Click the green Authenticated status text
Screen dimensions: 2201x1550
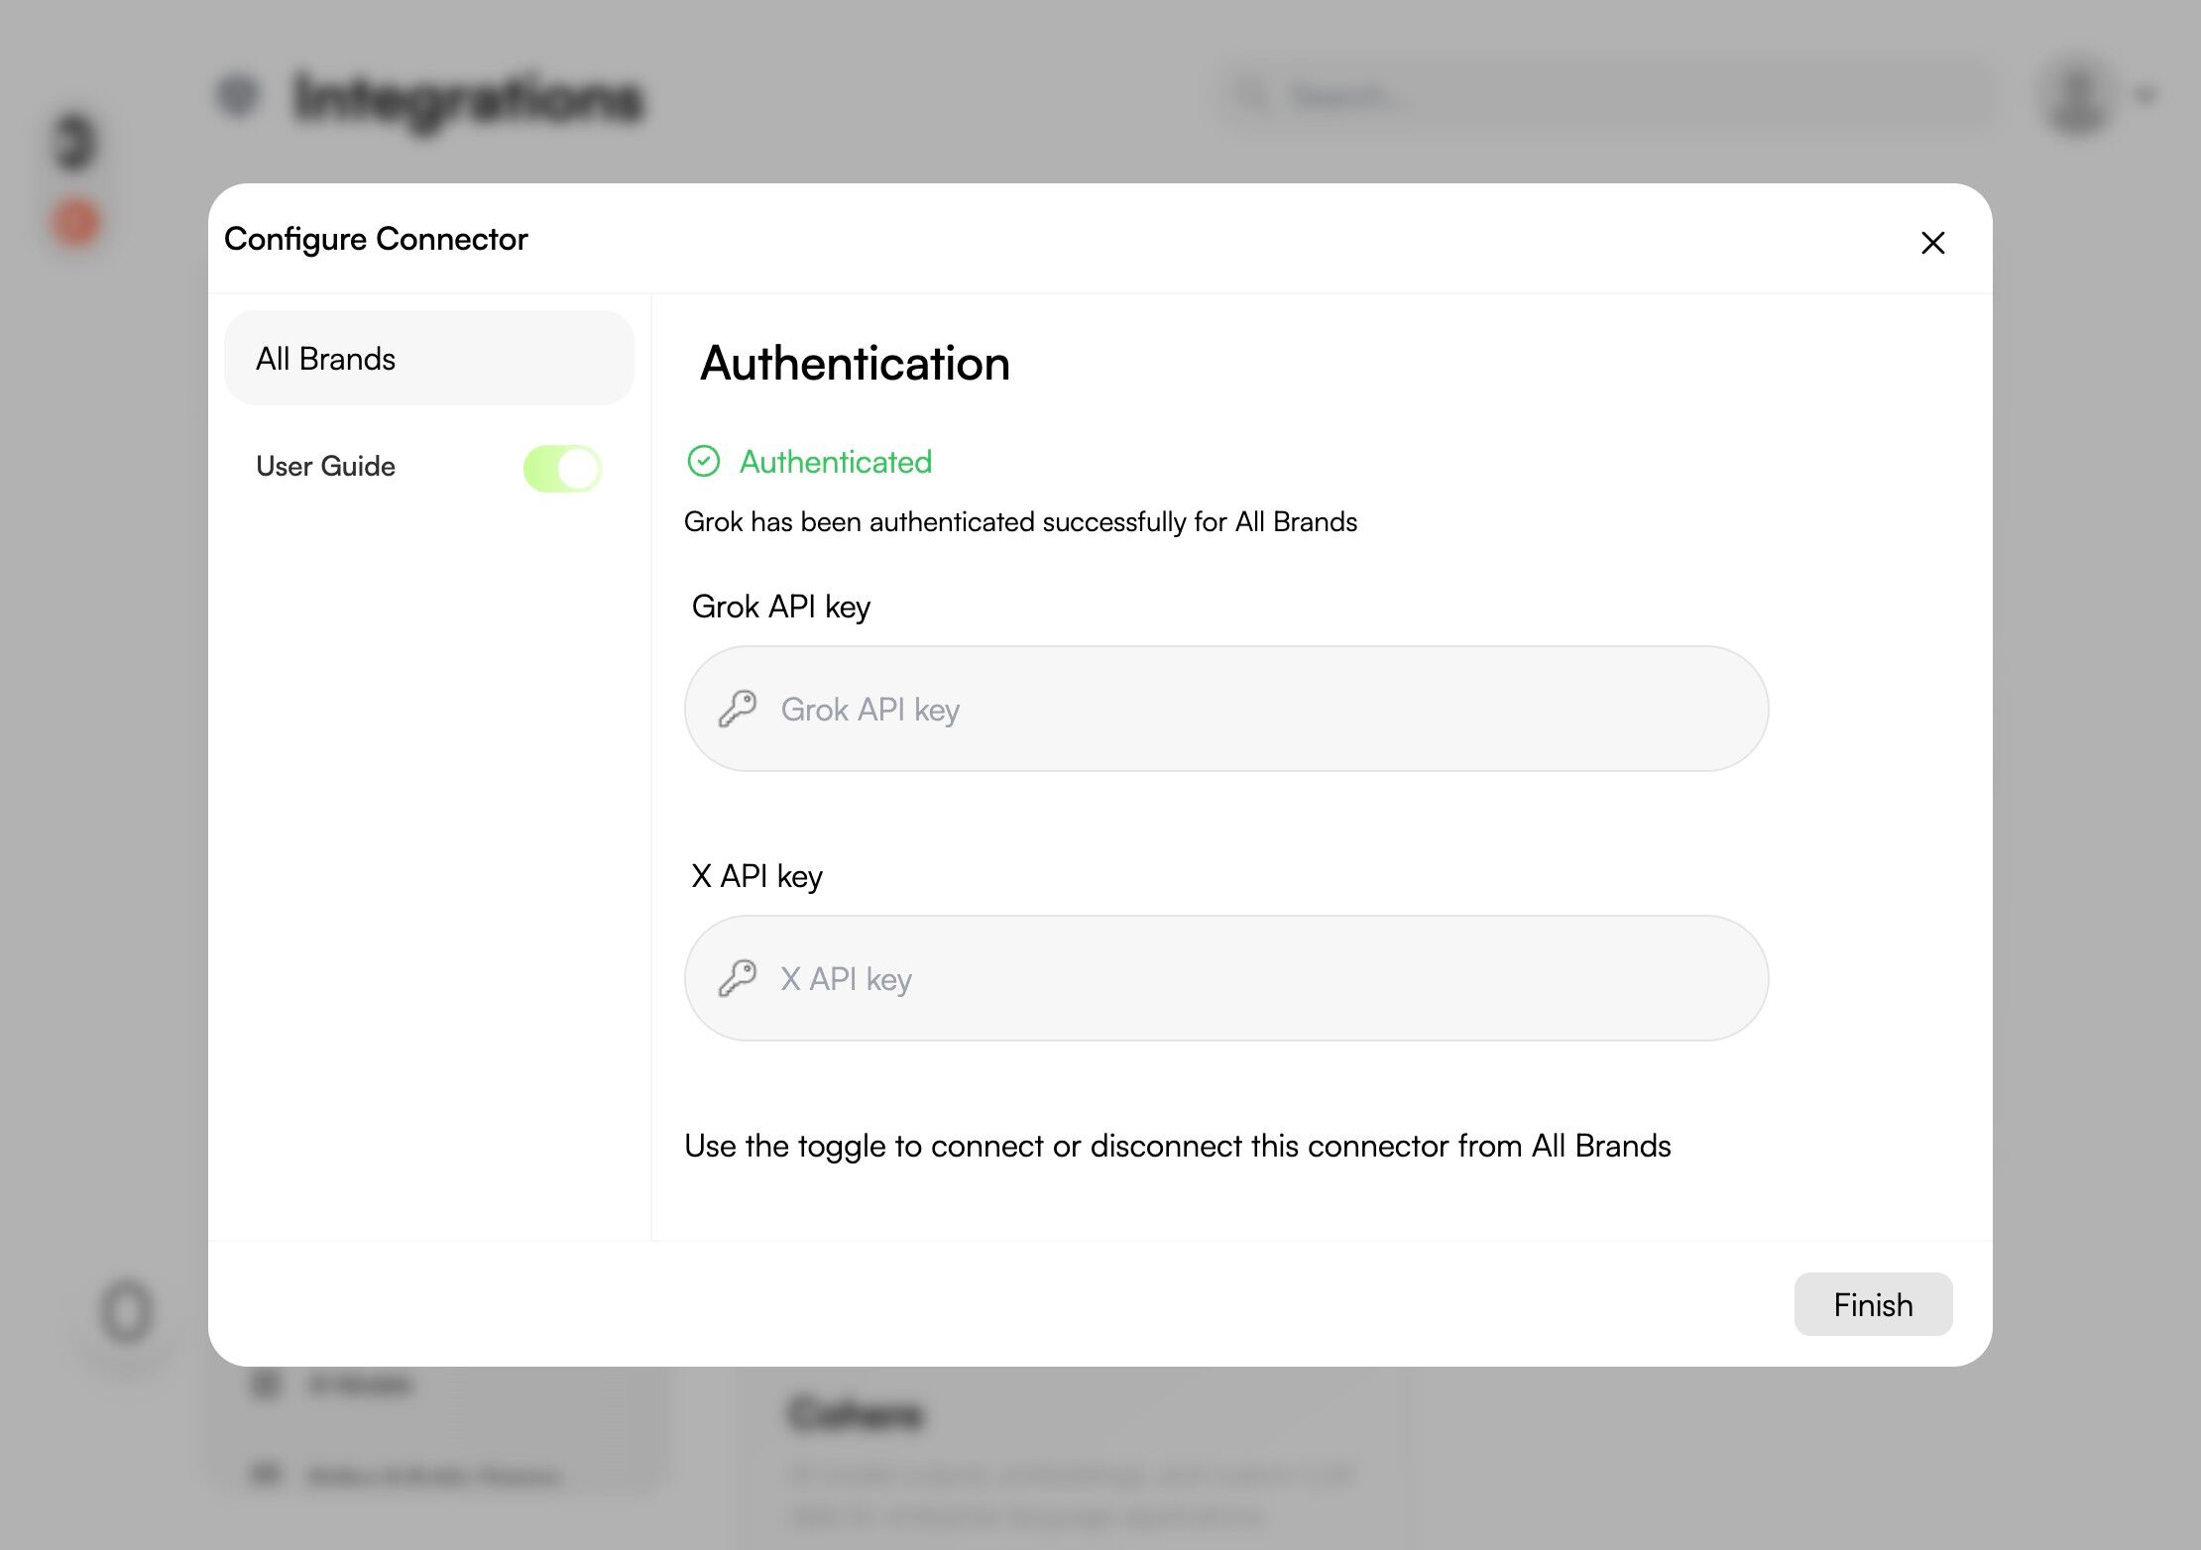[835, 462]
